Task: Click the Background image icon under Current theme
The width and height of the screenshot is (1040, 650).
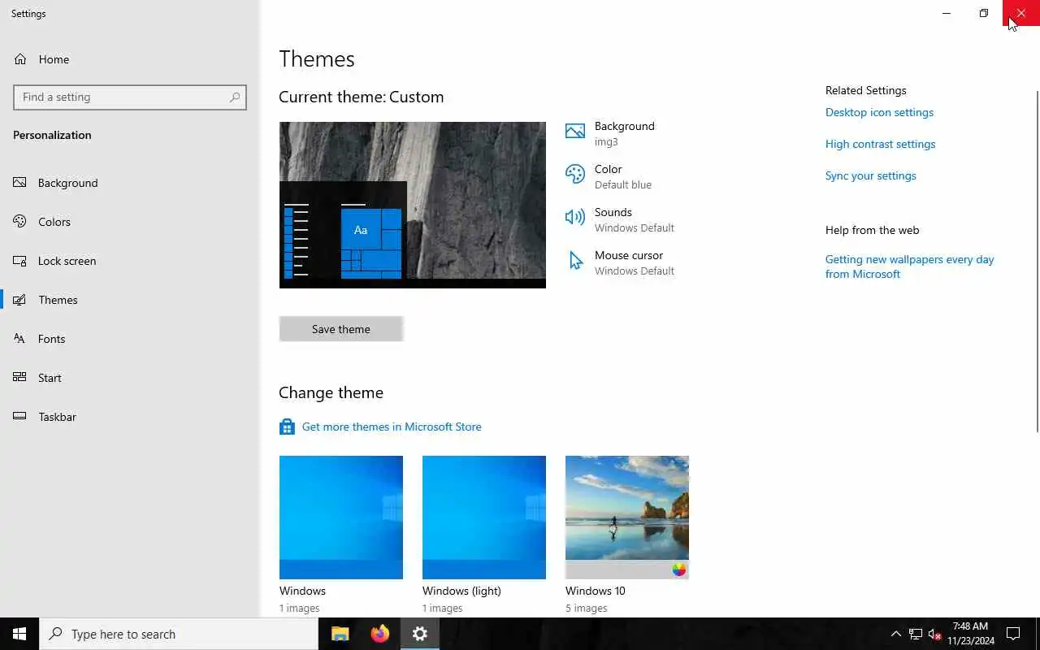Action: [x=575, y=132]
